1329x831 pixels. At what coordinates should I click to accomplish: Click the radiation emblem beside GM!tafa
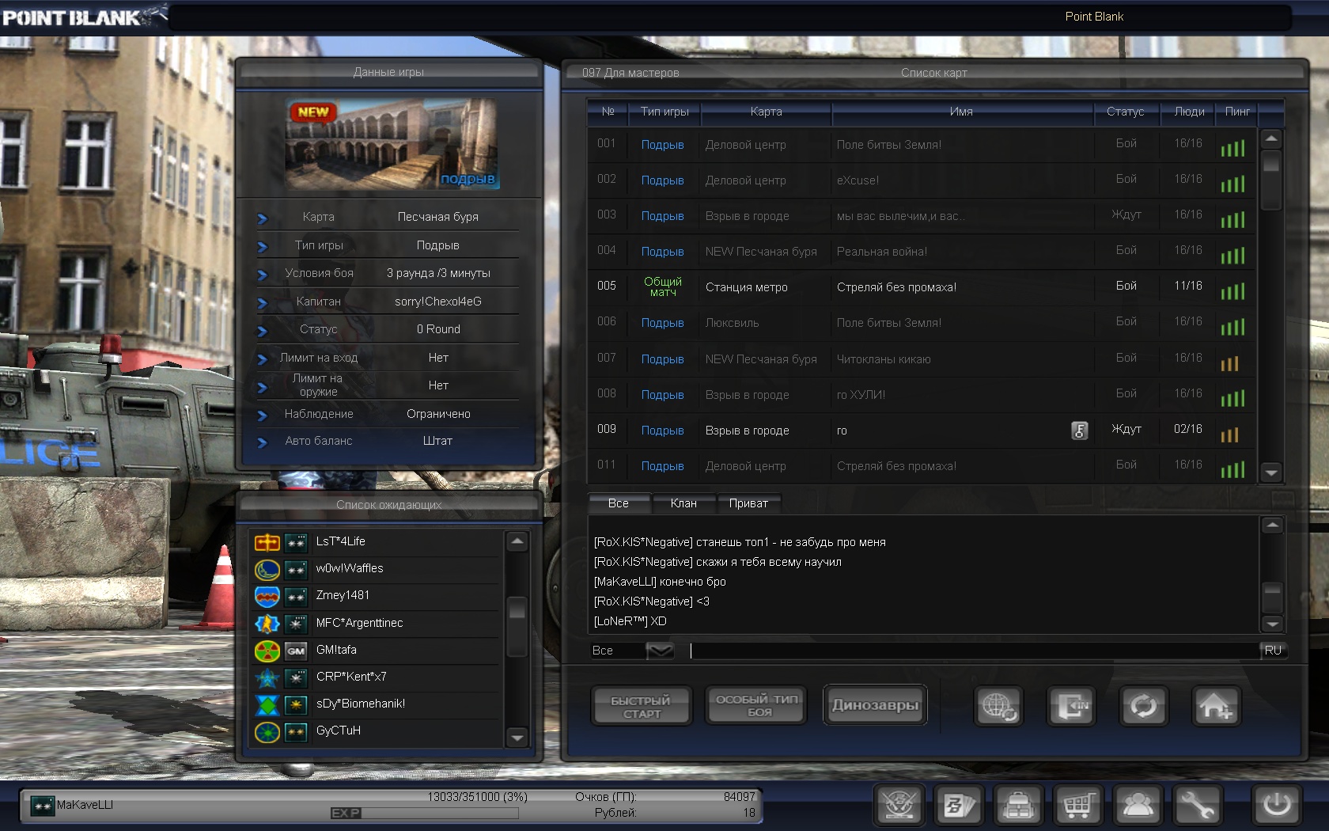[x=267, y=651]
